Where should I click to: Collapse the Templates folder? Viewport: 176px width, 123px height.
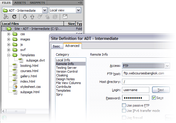click(x=9, y=55)
